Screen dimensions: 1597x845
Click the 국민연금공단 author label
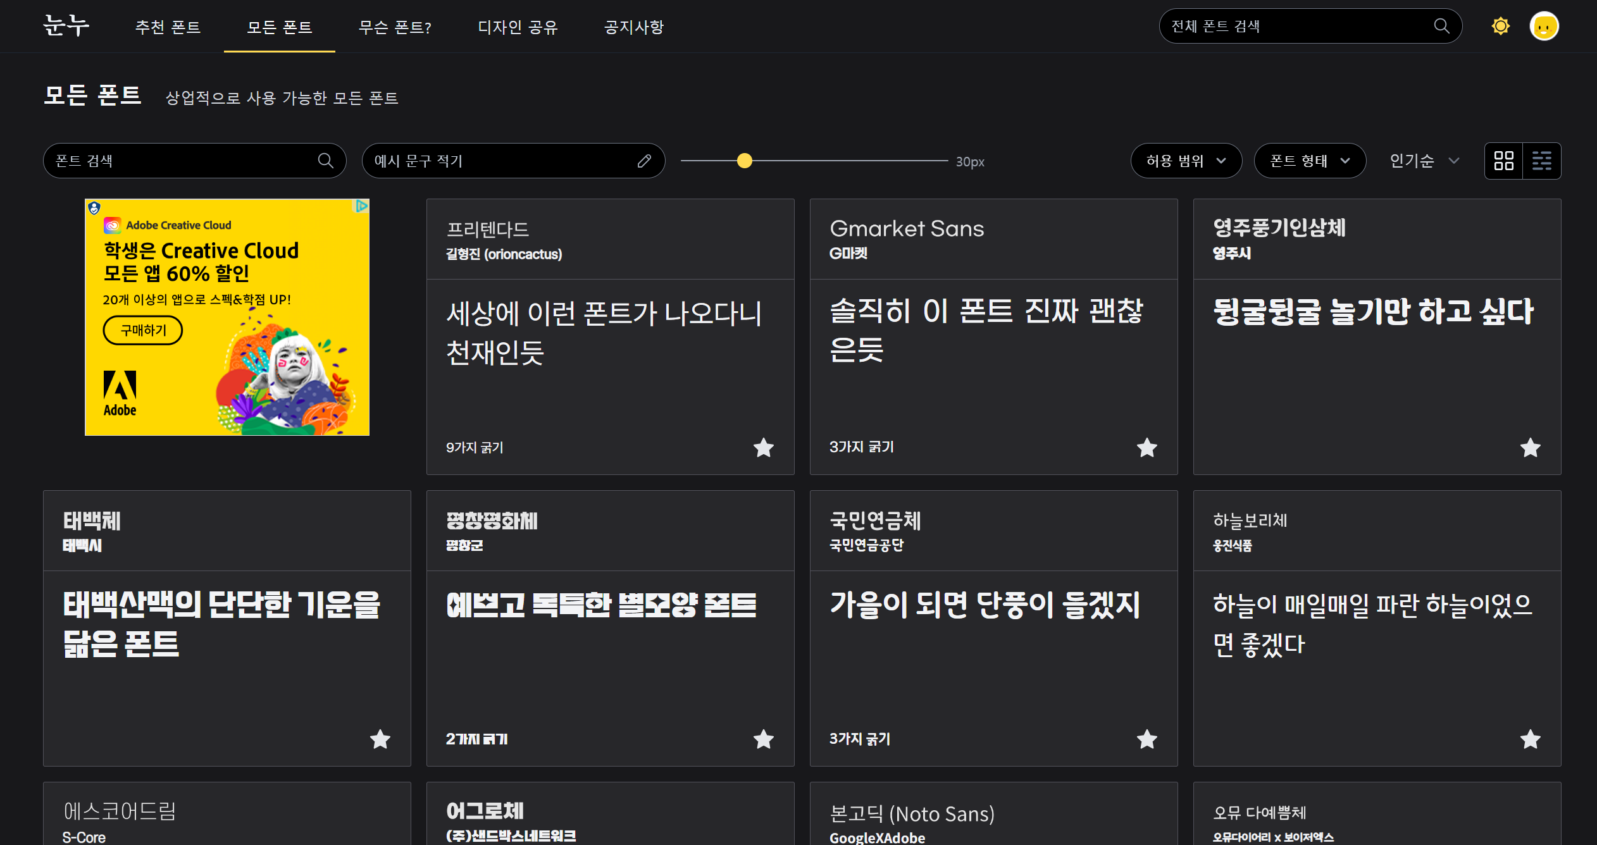pos(866,545)
